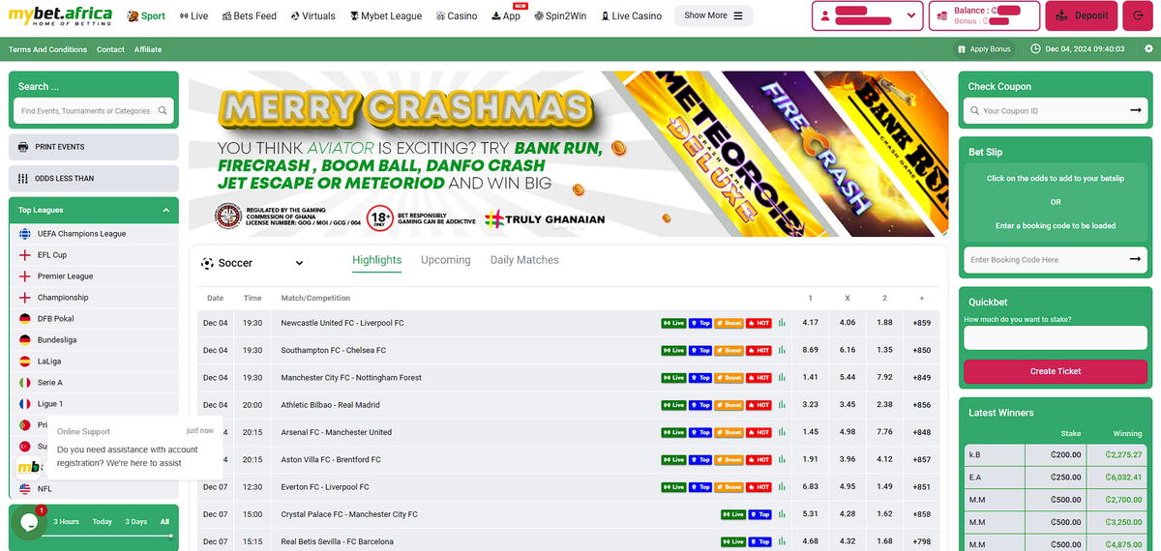Open the Sport menu

146,16
